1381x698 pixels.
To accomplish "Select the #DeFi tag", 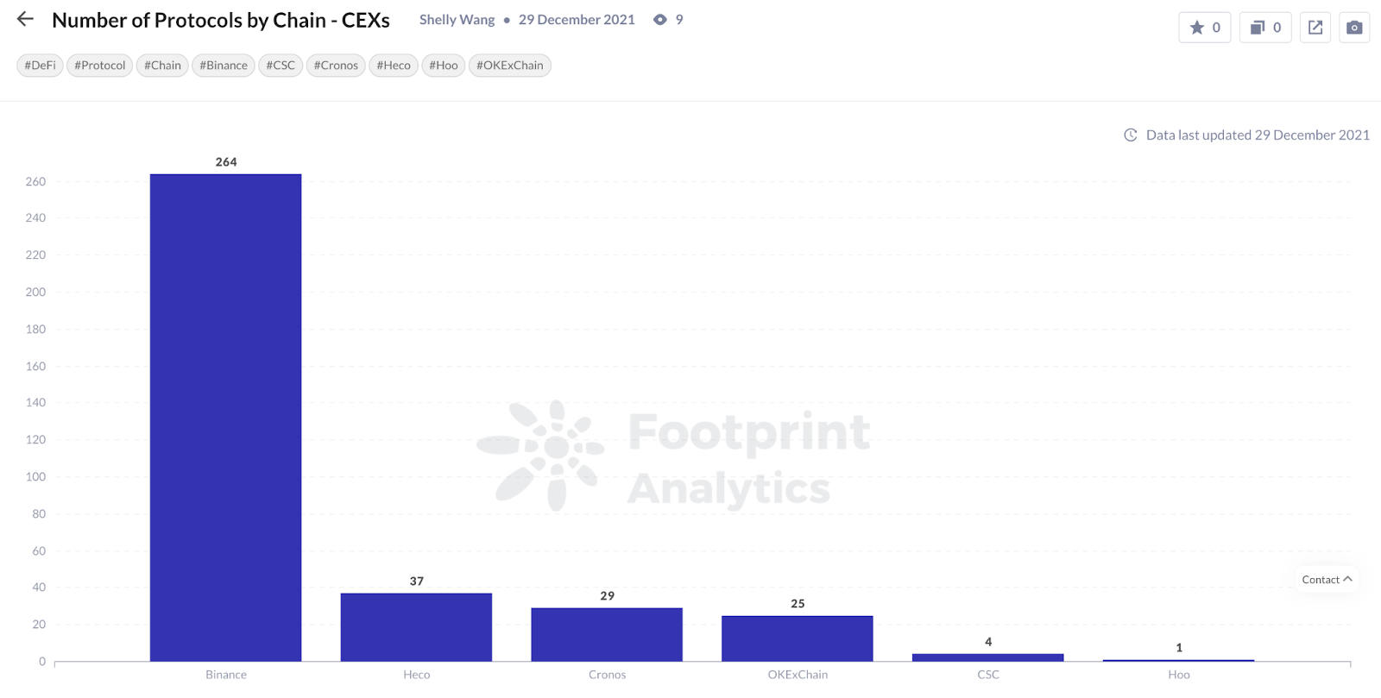I will click(40, 66).
